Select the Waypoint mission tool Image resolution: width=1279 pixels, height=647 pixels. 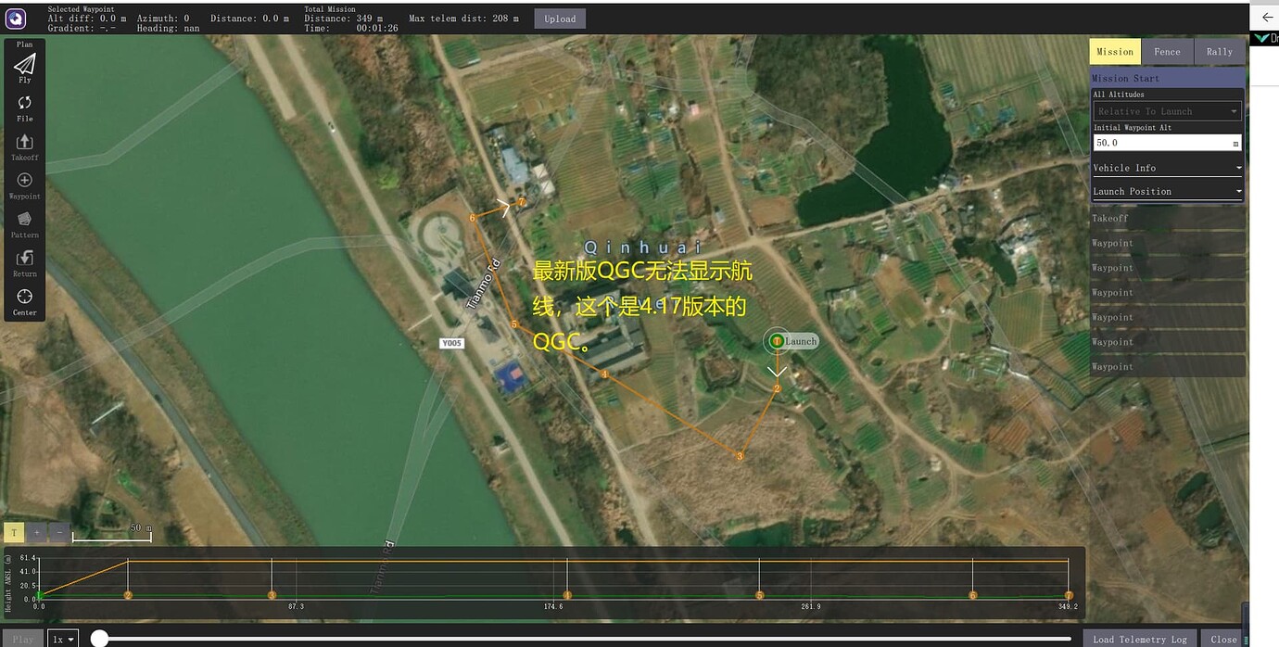(x=24, y=182)
